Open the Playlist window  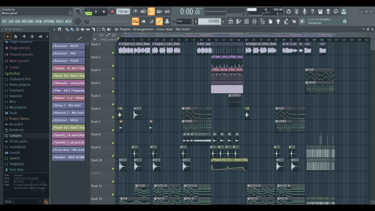click(x=231, y=21)
